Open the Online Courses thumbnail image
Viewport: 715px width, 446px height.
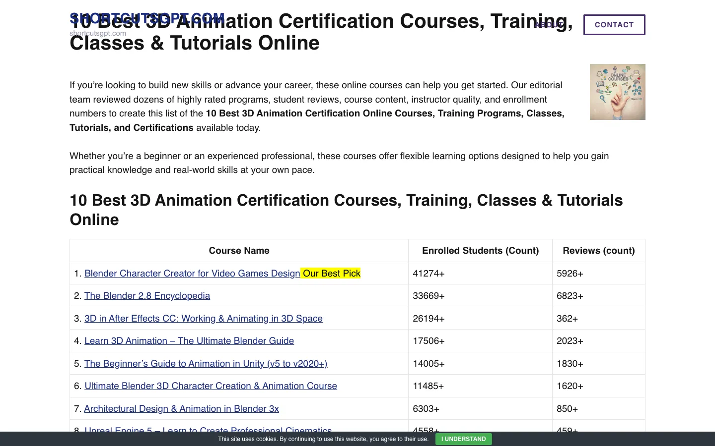tap(618, 92)
